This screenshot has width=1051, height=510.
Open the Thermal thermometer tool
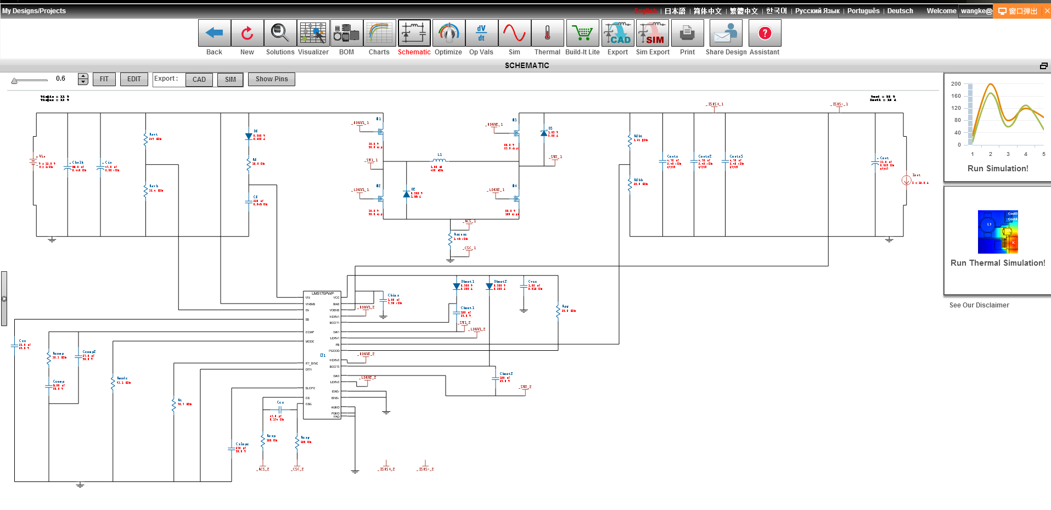[547, 33]
